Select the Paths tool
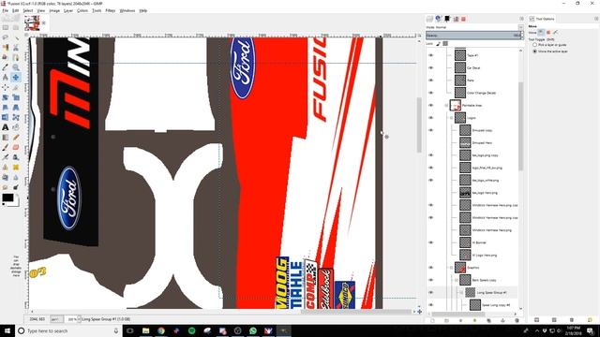Screen dimensions: 600x337 pos(16,57)
